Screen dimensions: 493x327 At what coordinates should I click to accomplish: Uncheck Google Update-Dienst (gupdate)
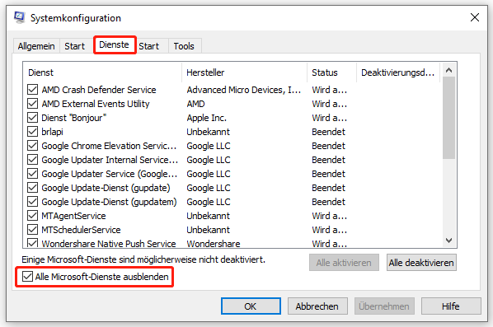pos(33,188)
